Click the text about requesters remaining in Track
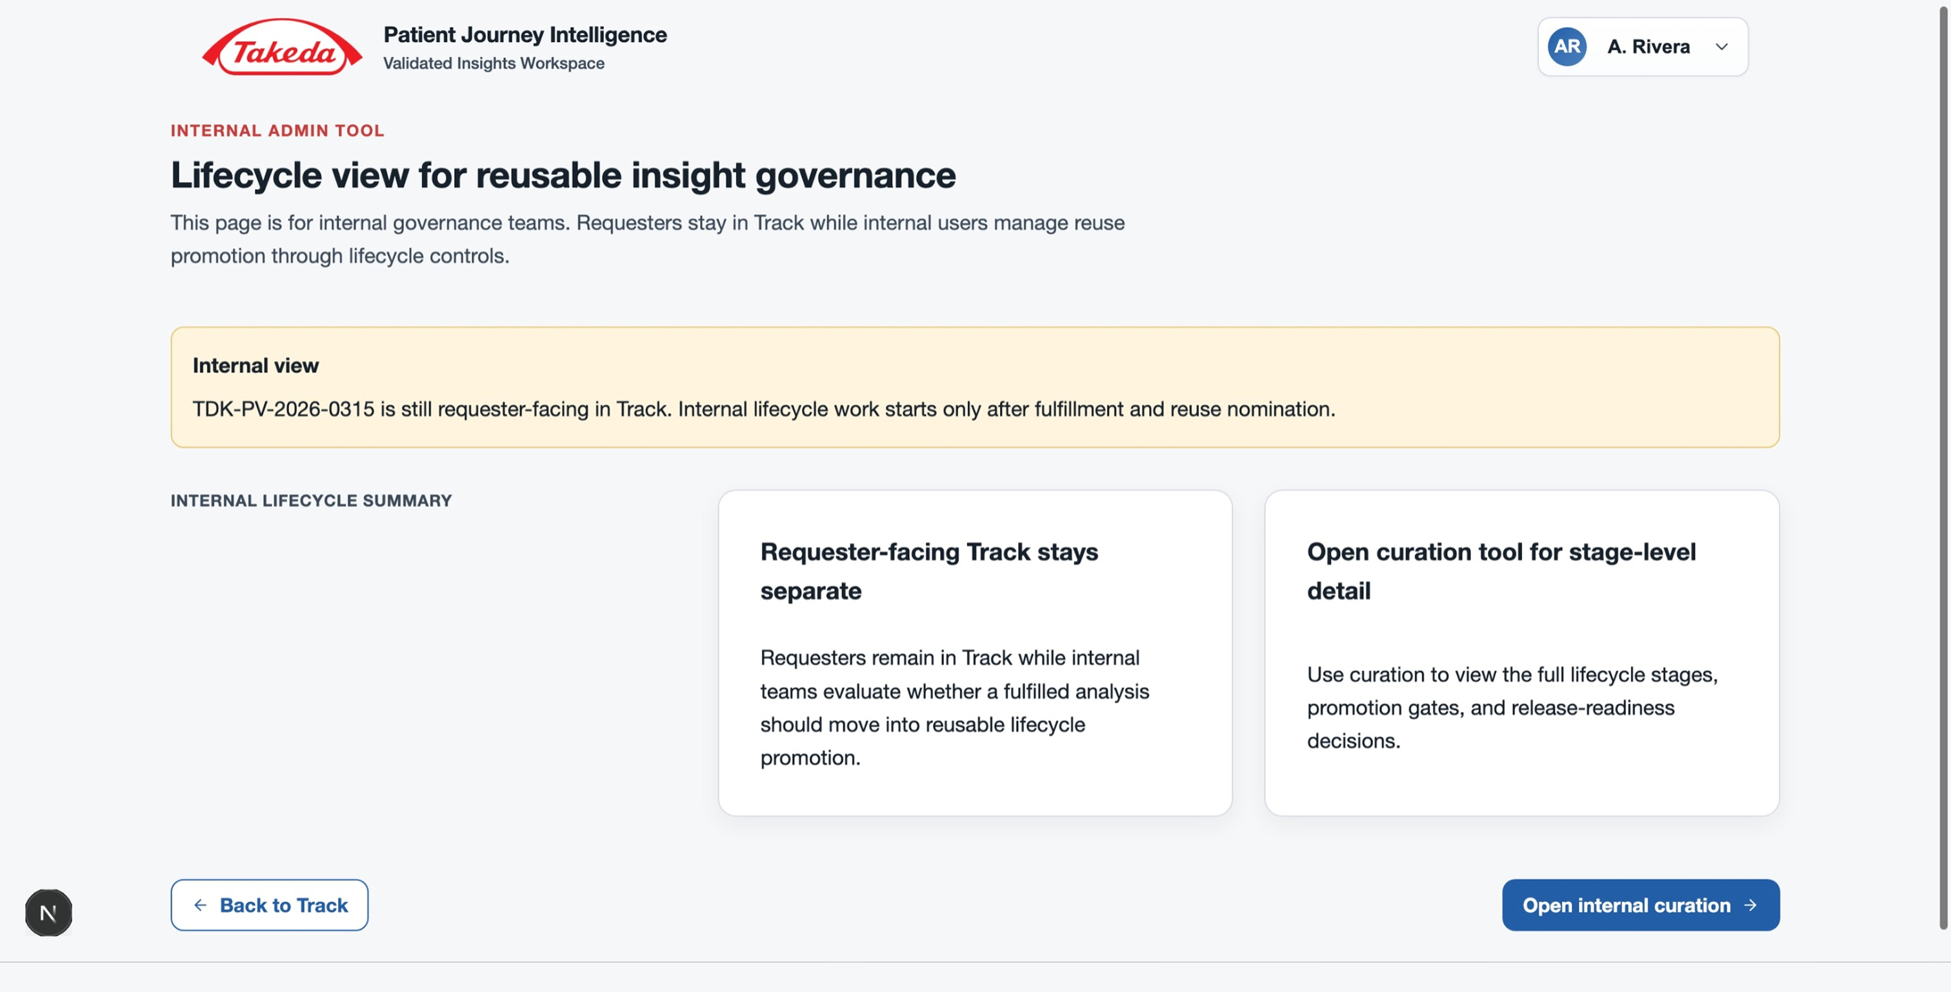Viewport: 1951px width, 992px height. [954, 708]
